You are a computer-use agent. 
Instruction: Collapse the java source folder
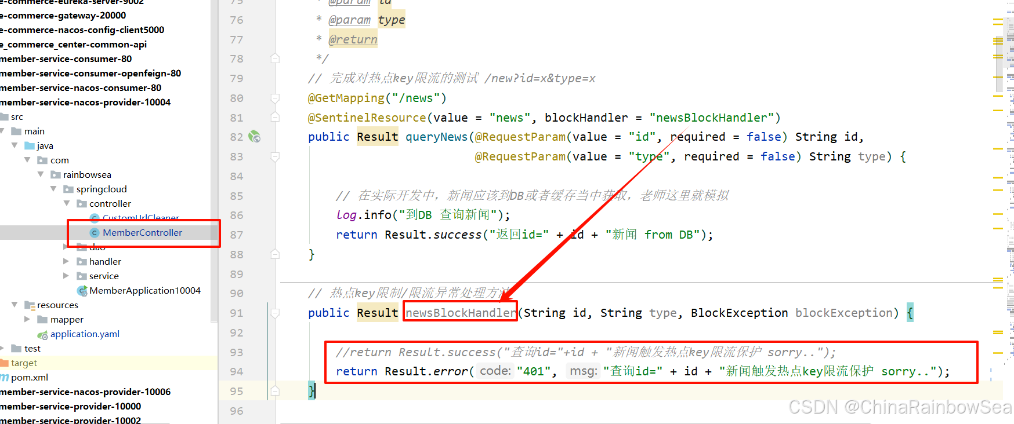[15, 145]
